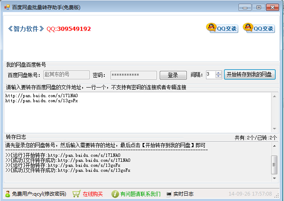Click the app icon in title bar
Image resolution: width=284 pixels, height=201 pixels.
click(7, 7)
